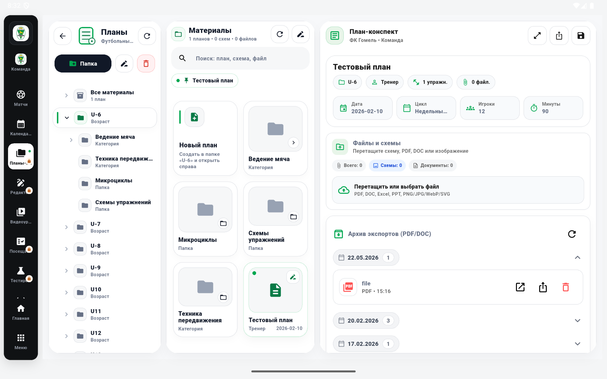Screen dimensions: 607x379
Task: Open arrow on Ведение мяча card
Action: pos(293,143)
